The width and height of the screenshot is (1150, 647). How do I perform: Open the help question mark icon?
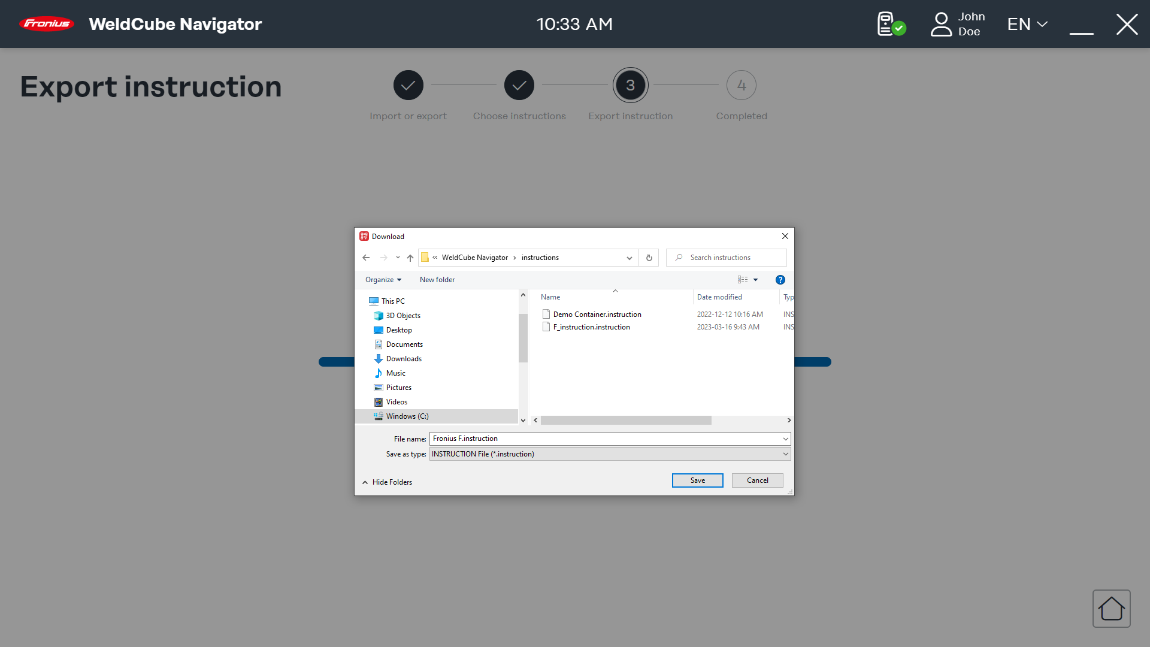780,280
